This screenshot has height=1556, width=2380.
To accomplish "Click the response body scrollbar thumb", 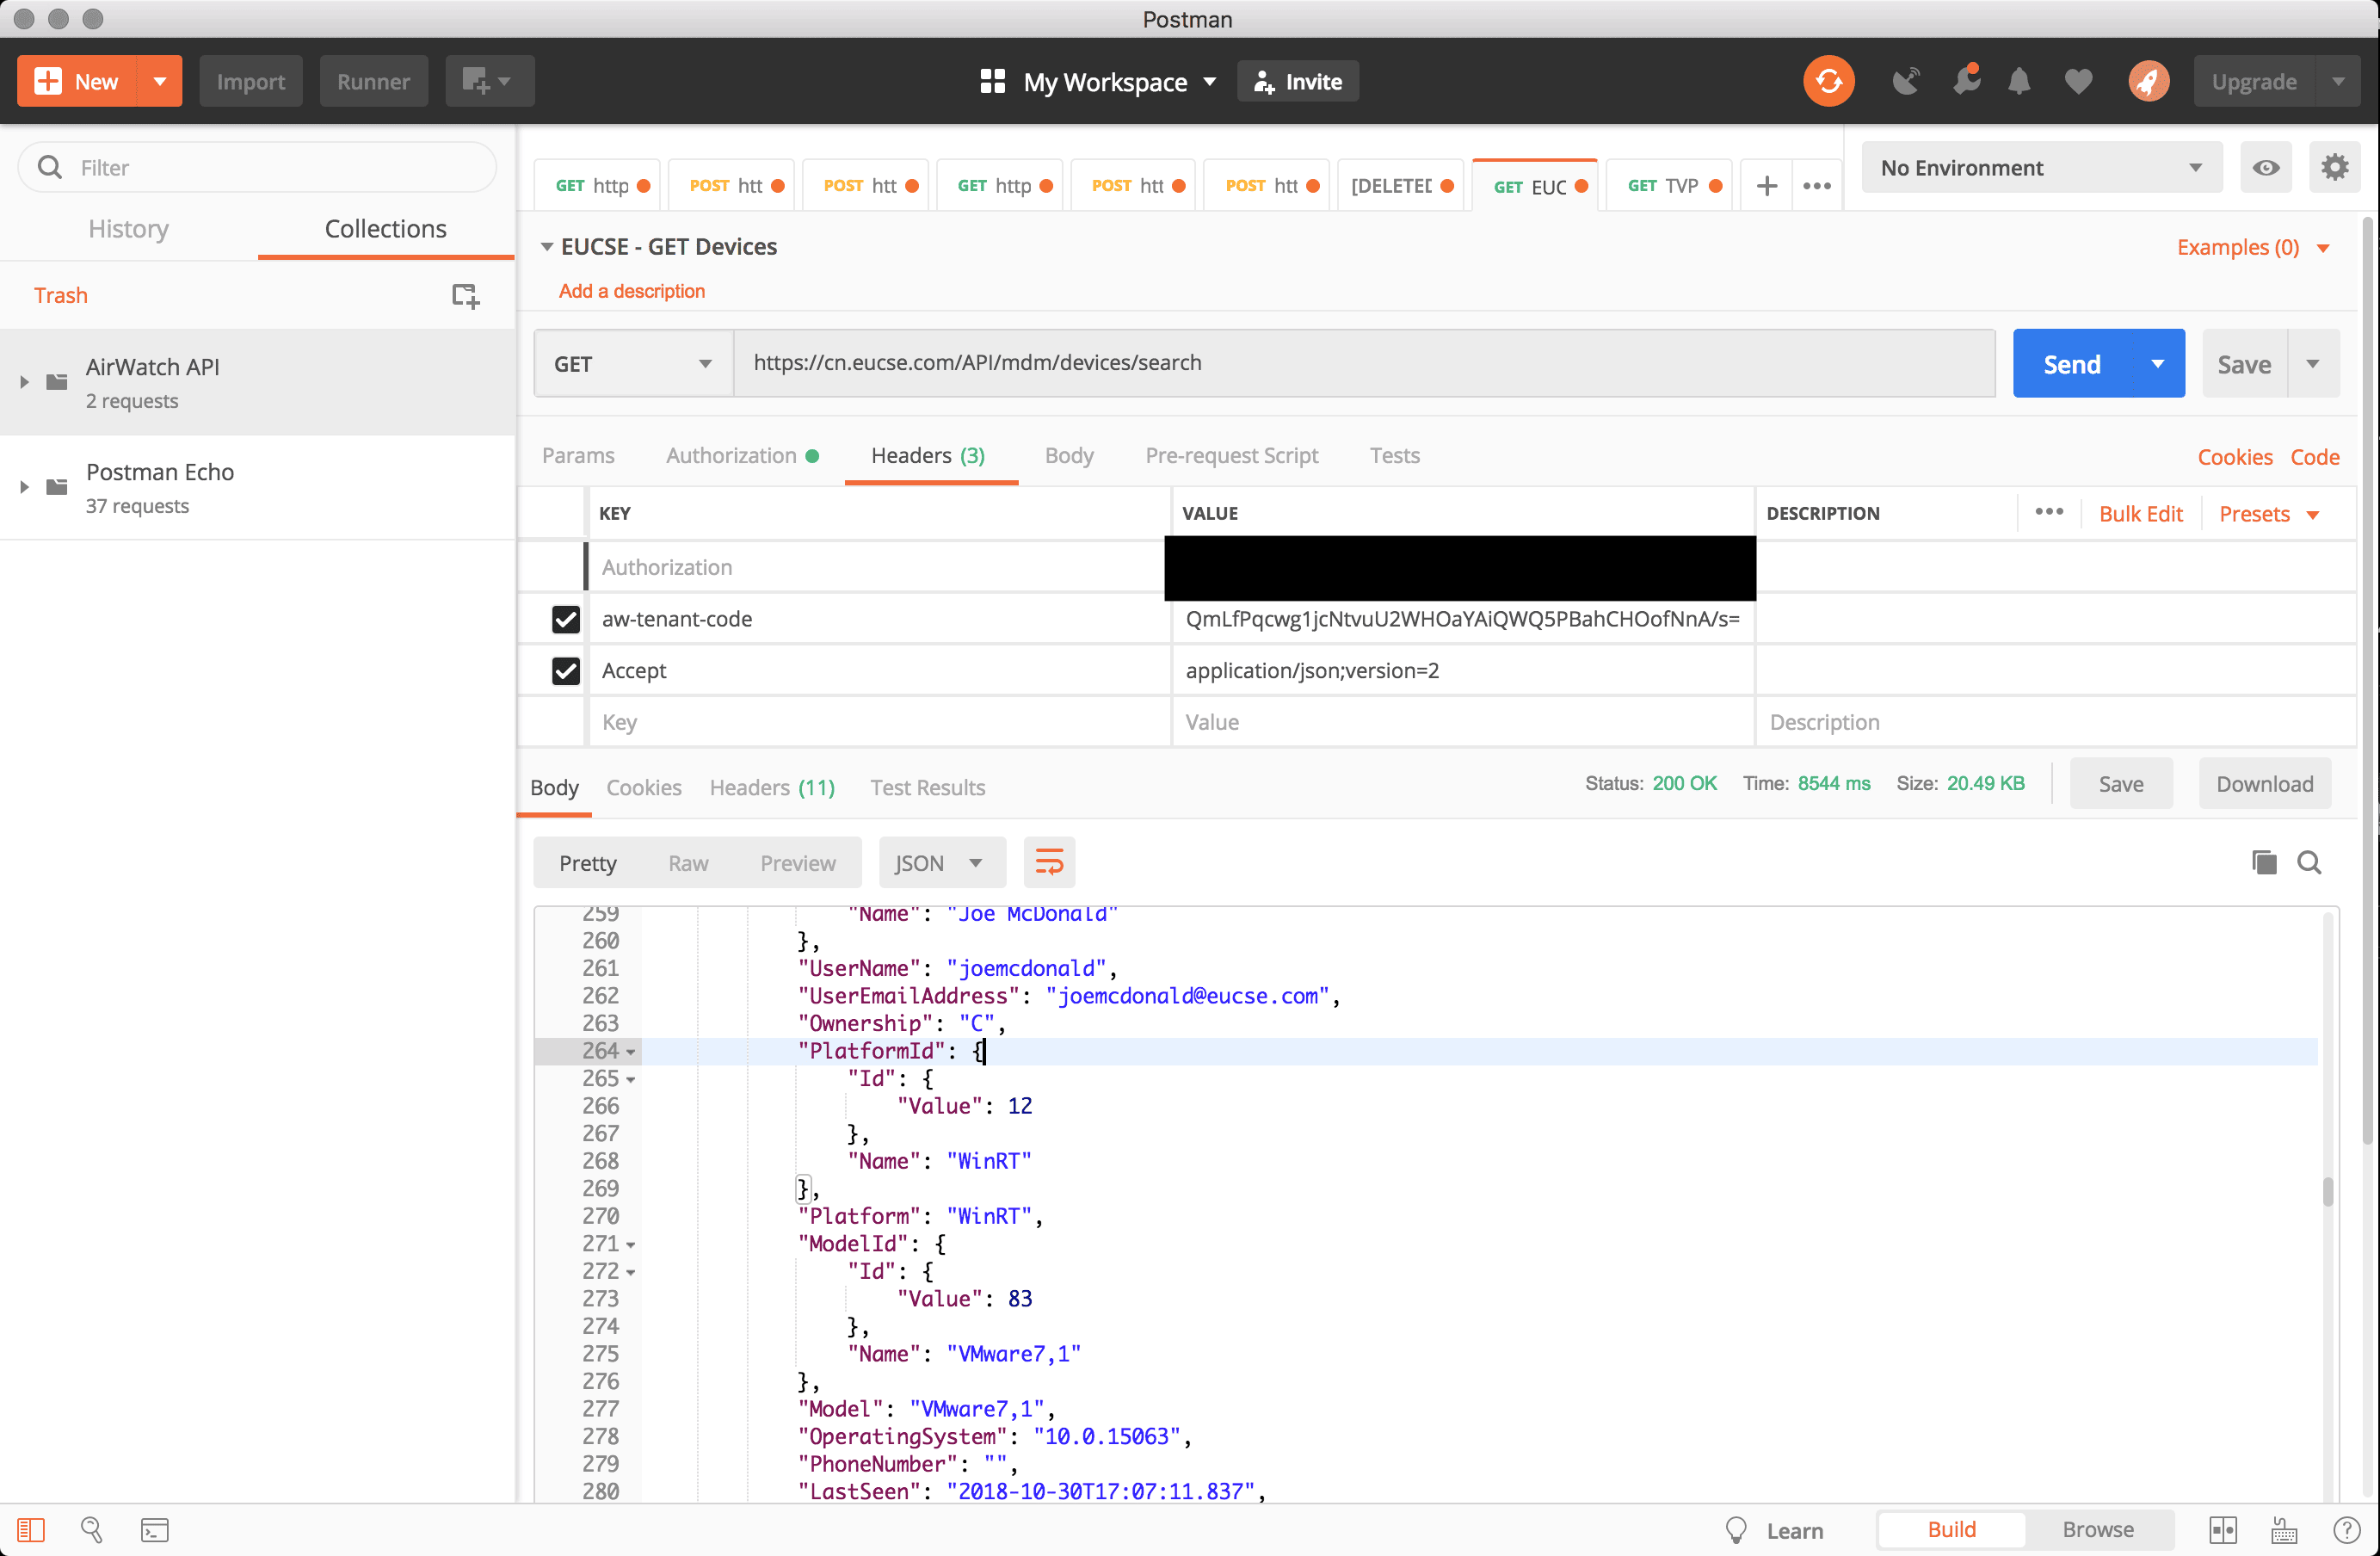I will [x=2328, y=1191].
